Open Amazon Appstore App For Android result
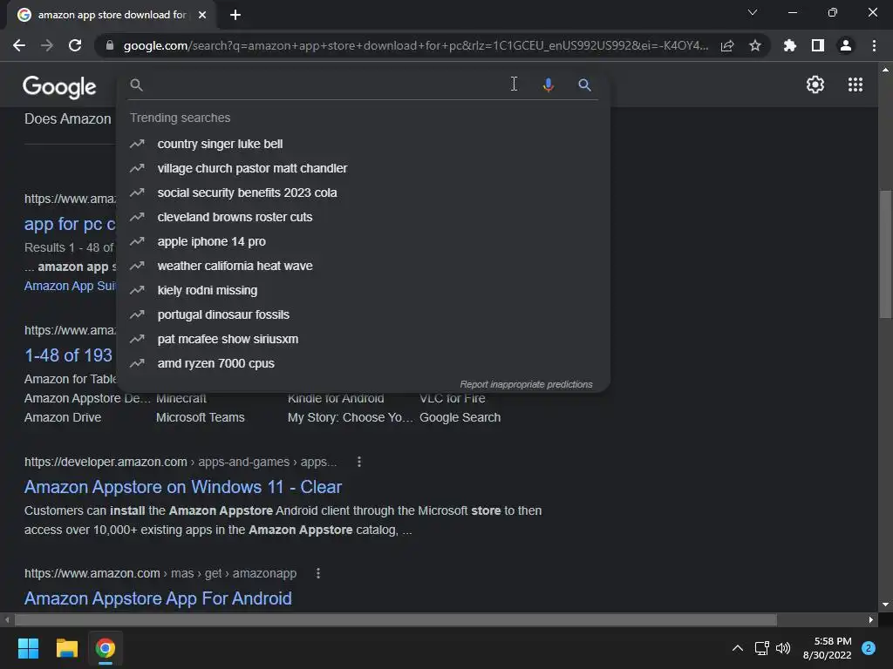The height and width of the screenshot is (669, 893). point(158,598)
